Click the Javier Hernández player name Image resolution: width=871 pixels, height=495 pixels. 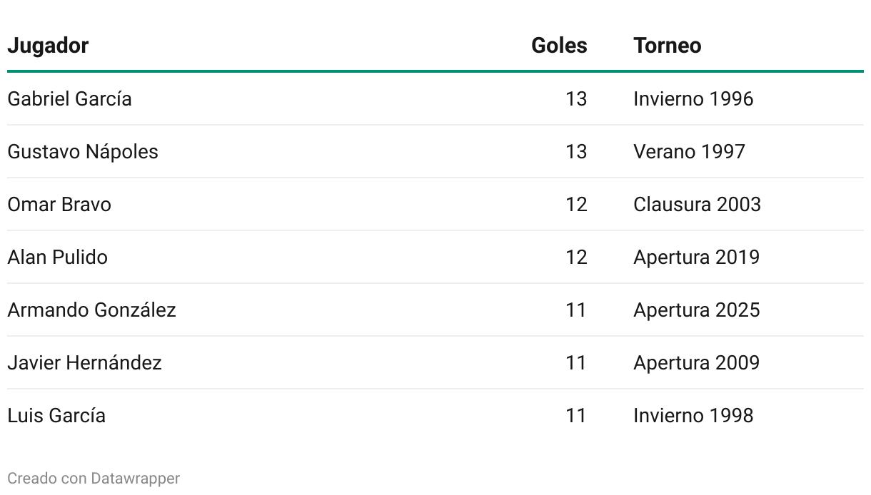coord(84,363)
